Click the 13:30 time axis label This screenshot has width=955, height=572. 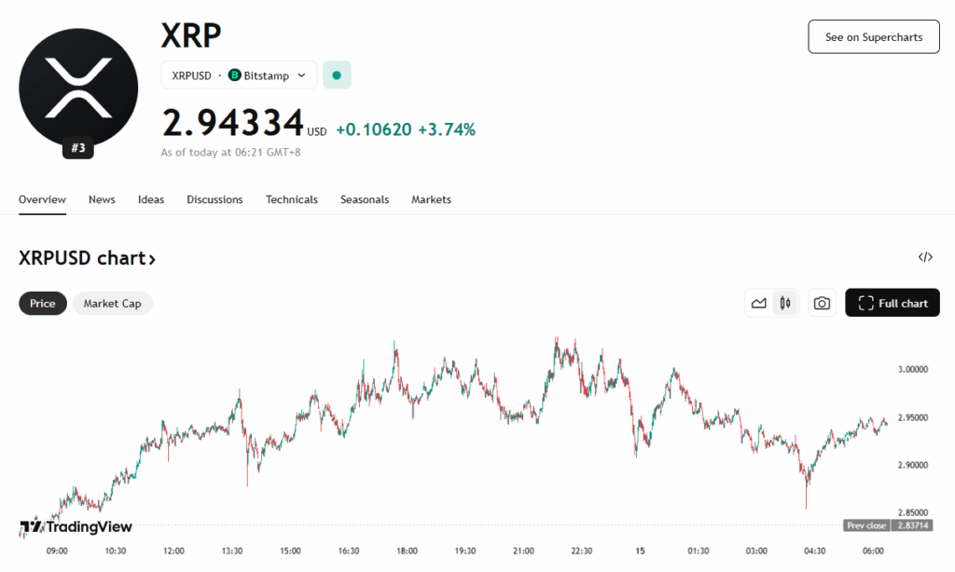232,551
